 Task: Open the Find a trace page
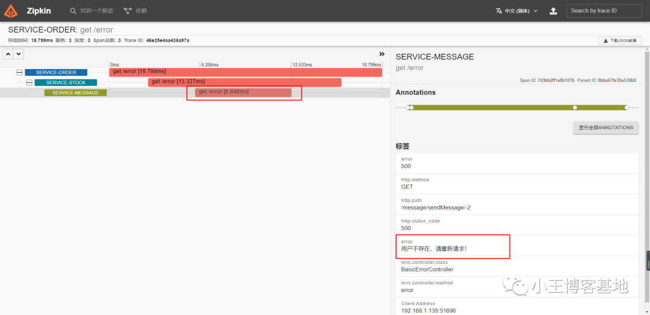[91, 11]
